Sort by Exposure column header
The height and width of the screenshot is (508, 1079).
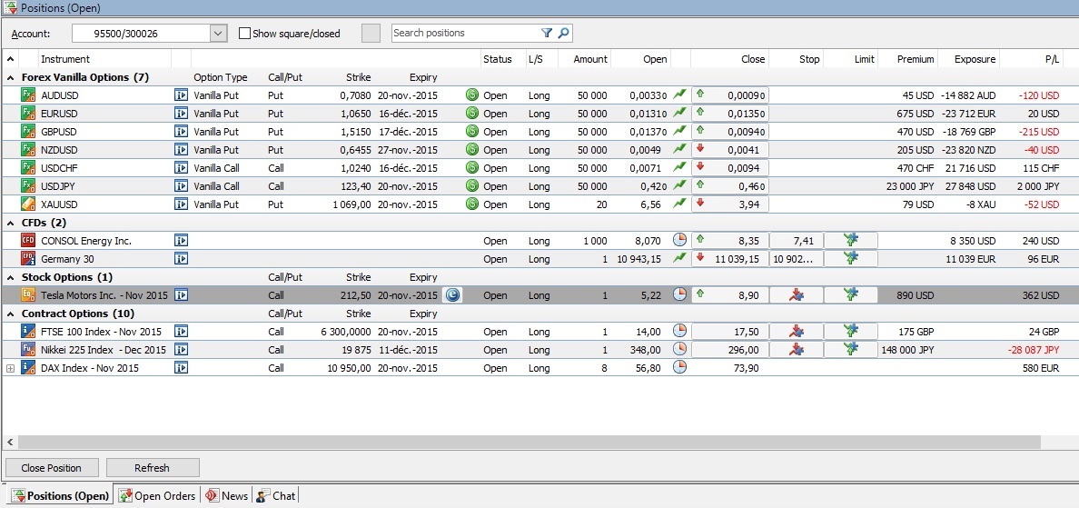968,59
